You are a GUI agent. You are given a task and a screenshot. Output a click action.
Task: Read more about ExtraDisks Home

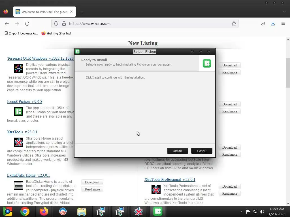92,189
